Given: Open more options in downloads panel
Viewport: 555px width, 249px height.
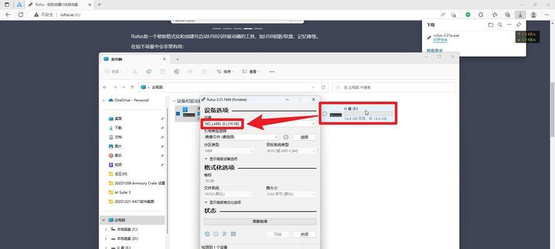Looking at the screenshot, I should click(509, 25).
